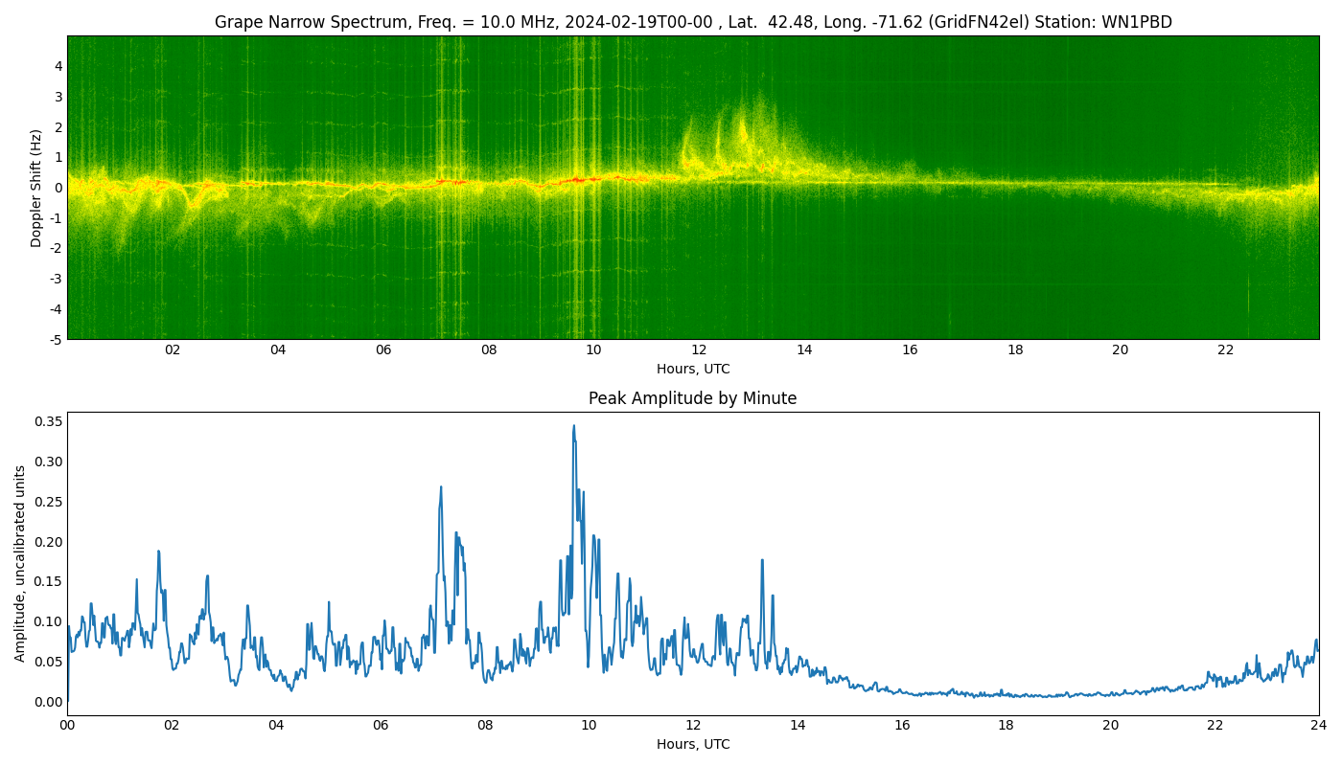This screenshot has height=766, width=1342.
Task: Click "Hours, UTC" label below amplitude plot
Action: [692, 744]
